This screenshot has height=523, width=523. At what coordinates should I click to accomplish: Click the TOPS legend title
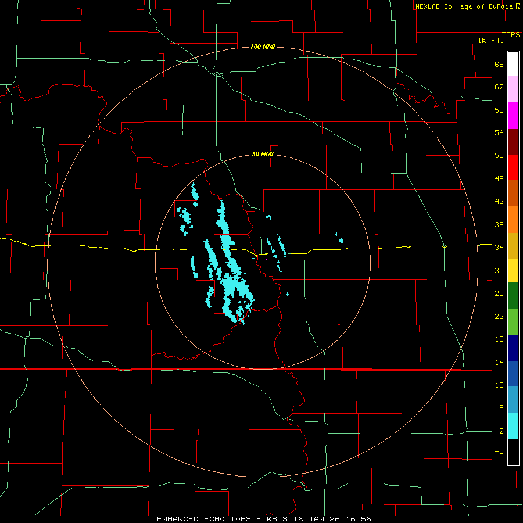click(x=511, y=35)
